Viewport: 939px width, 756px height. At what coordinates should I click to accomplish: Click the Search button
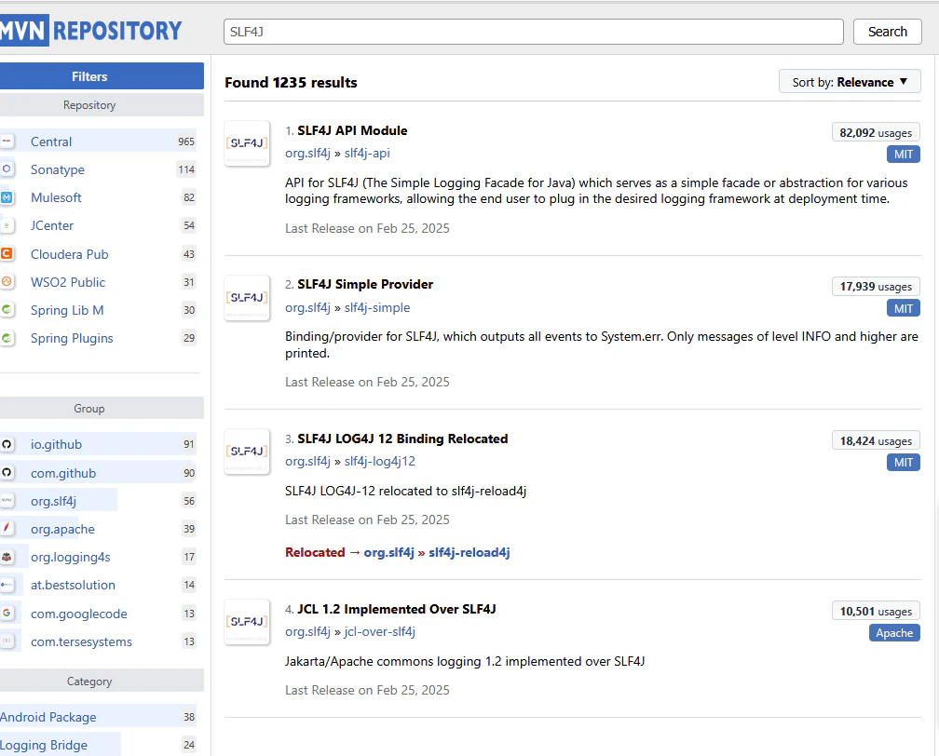click(x=887, y=32)
